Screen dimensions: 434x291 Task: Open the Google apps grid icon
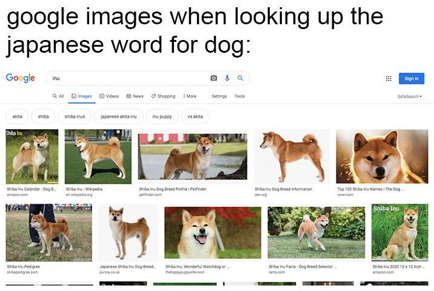pos(389,79)
